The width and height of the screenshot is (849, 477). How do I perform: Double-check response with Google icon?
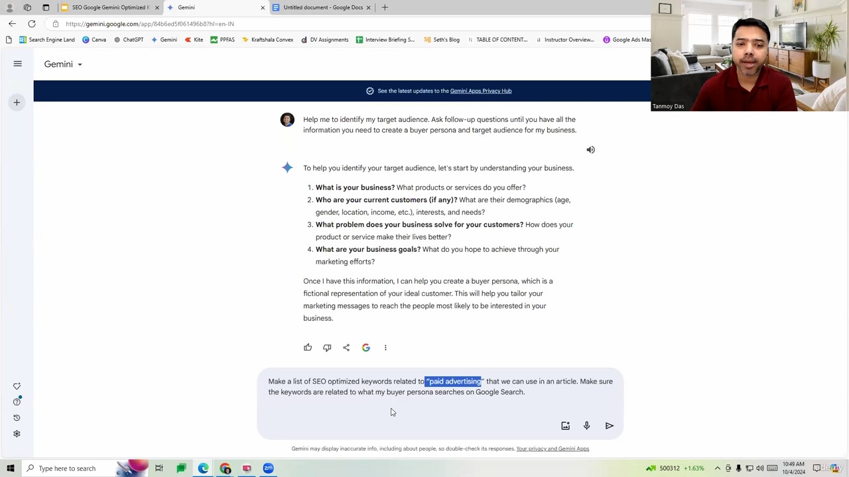pos(366,348)
